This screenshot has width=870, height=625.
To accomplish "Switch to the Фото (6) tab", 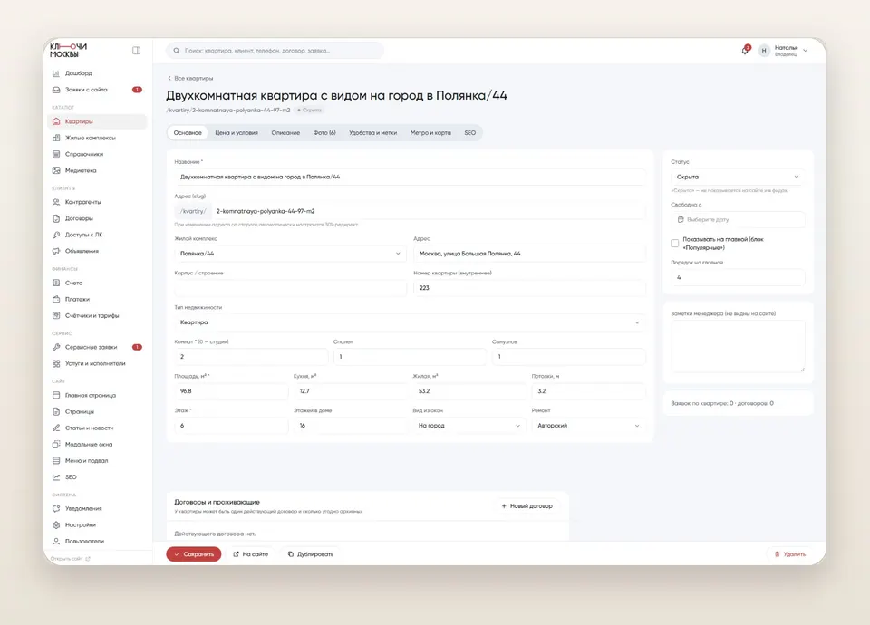I will coord(324,133).
